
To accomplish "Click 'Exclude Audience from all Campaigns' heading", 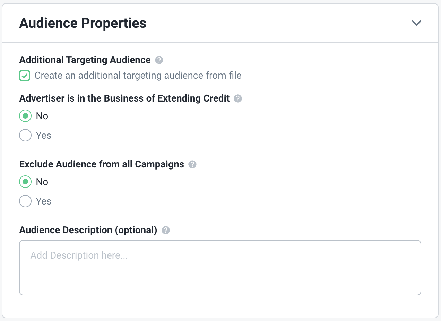I will pos(102,164).
